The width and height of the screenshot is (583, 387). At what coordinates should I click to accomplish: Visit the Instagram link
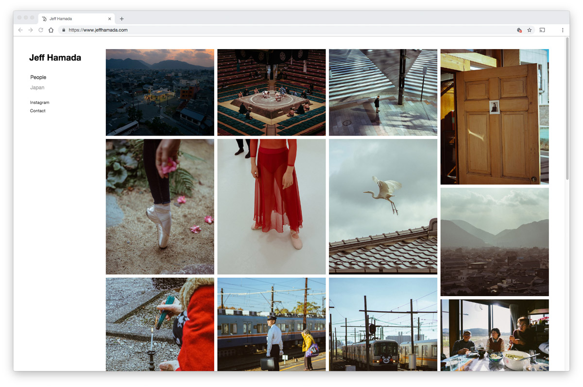[x=40, y=102]
